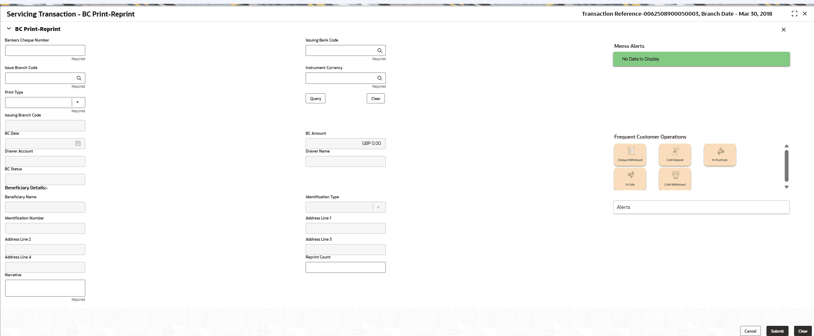Click the Drawer Name field

(x=345, y=161)
